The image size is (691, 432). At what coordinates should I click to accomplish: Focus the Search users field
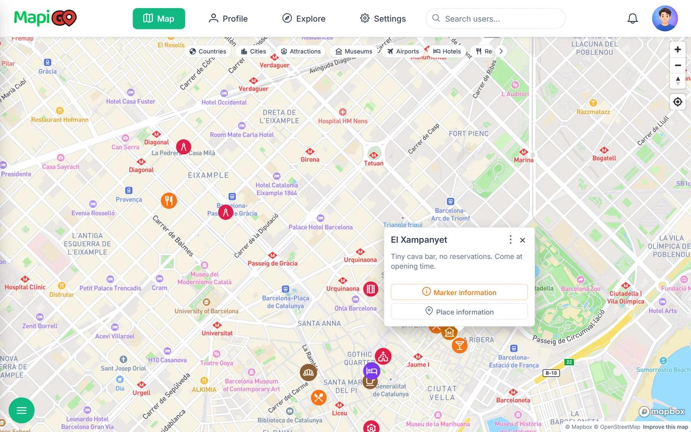(x=495, y=19)
